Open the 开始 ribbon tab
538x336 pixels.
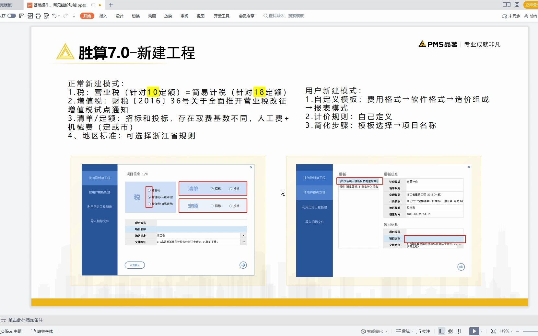(x=87, y=16)
